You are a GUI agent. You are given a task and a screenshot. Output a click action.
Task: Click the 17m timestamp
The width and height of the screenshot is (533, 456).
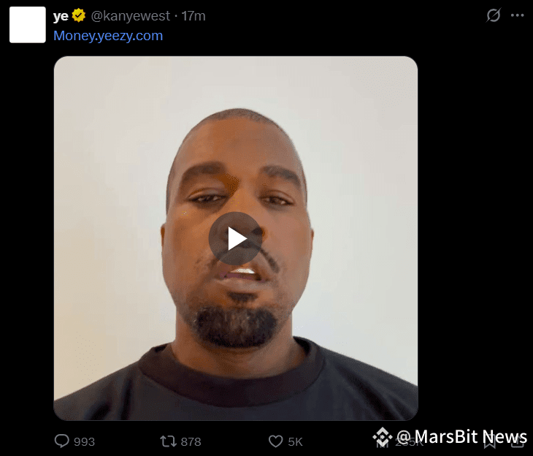pyautogui.click(x=193, y=16)
